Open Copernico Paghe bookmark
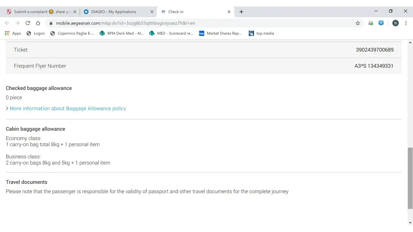413x232 pixels. click(x=72, y=33)
